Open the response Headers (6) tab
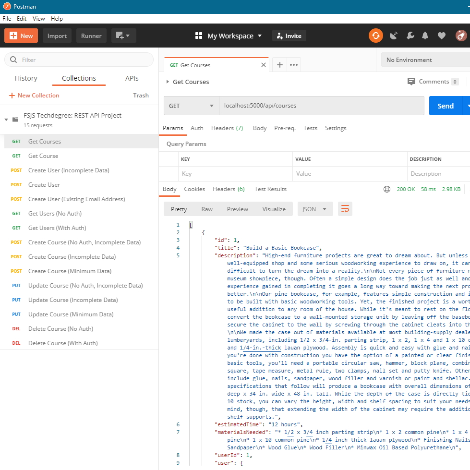 pyautogui.click(x=229, y=189)
